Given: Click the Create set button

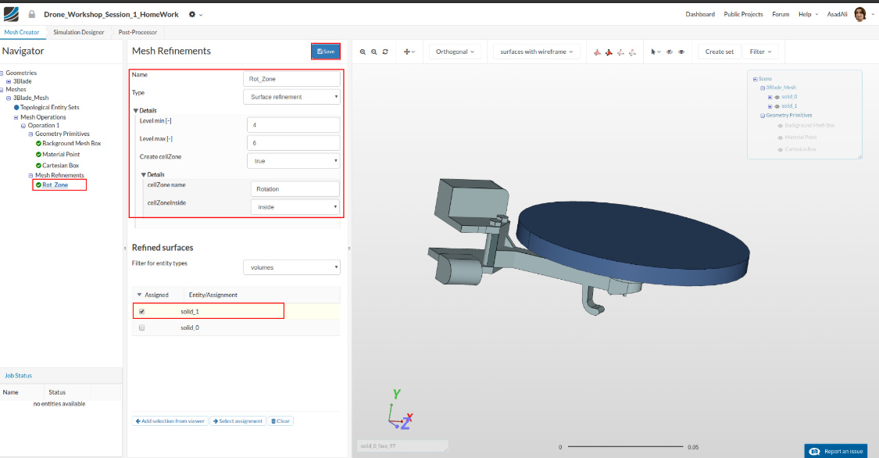Looking at the screenshot, I should [719, 52].
